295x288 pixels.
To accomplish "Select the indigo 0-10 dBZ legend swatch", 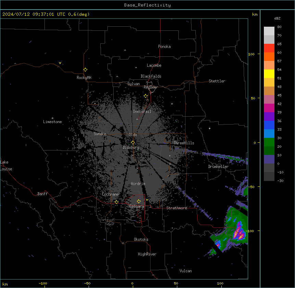I will 269,159.
